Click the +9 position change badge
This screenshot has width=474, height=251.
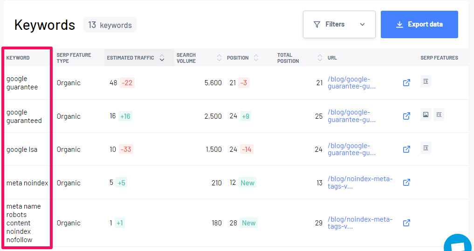click(246, 116)
